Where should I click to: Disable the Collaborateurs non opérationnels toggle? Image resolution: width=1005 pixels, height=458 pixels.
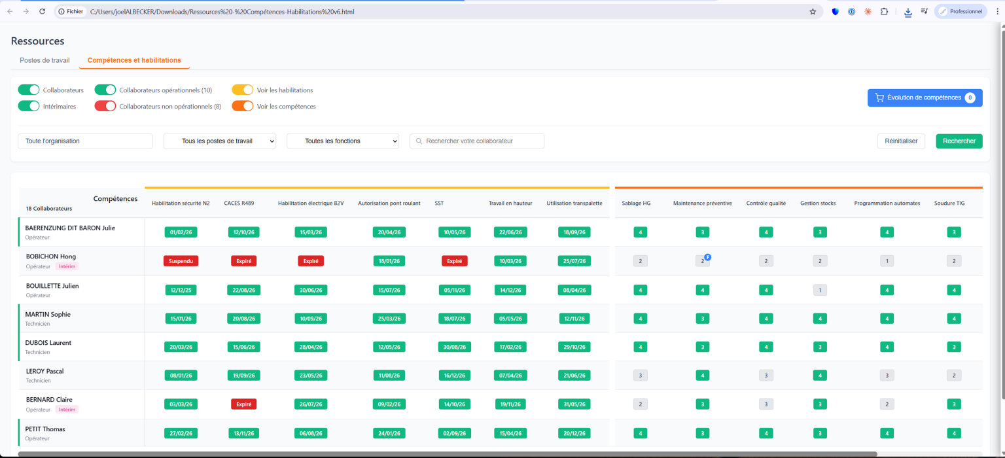pyautogui.click(x=105, y=106)
